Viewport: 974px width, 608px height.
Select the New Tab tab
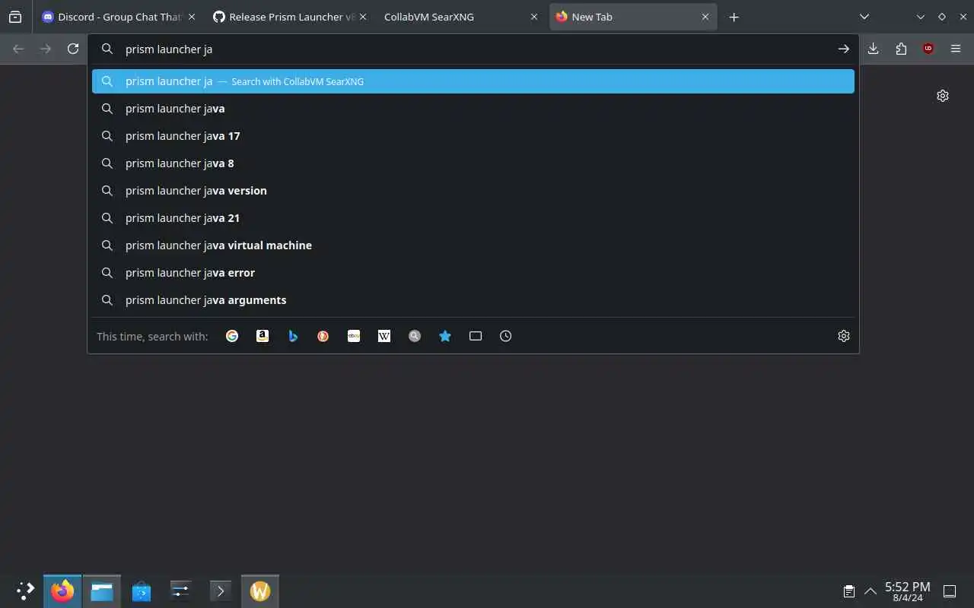point(633,17)
